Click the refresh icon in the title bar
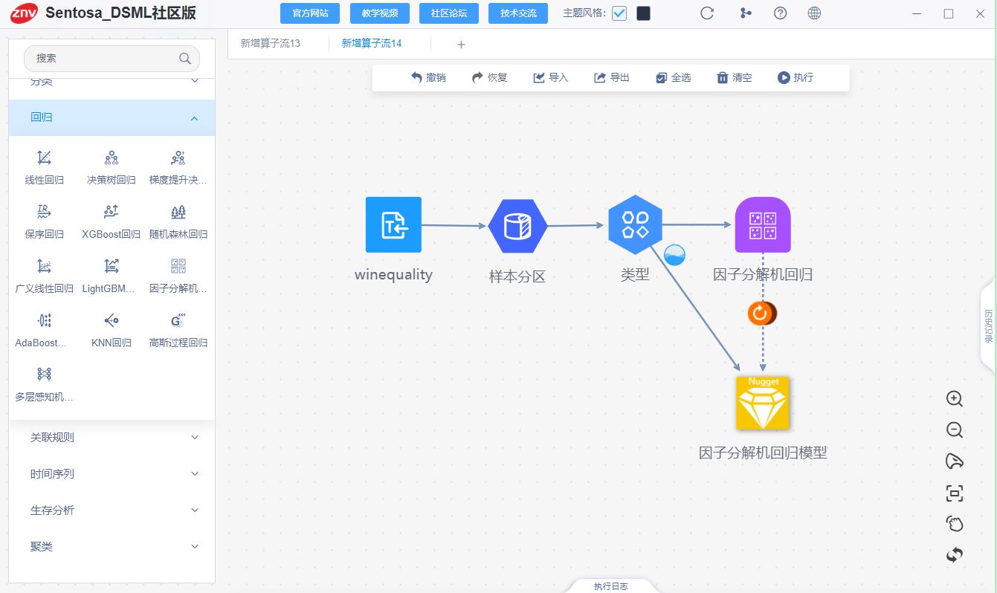 707,13
